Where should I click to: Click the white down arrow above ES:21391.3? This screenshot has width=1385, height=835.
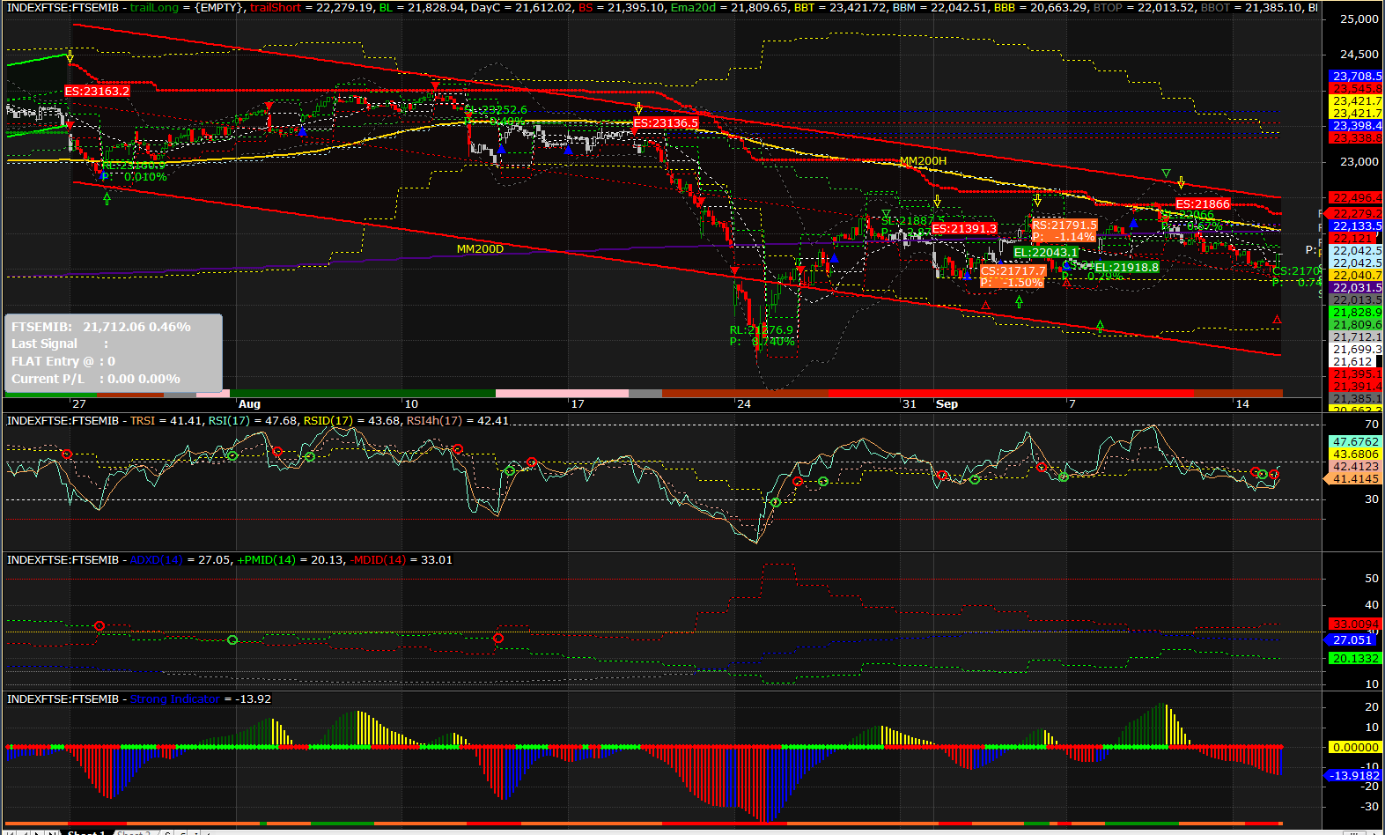click(938, 201)
